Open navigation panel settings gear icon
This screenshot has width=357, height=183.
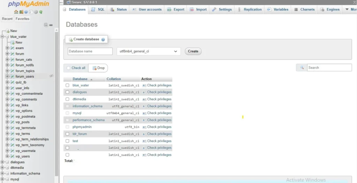[x=36, y=12]
